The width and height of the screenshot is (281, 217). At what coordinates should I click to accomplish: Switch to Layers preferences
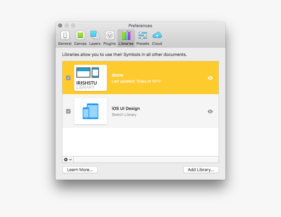(95, 36)
